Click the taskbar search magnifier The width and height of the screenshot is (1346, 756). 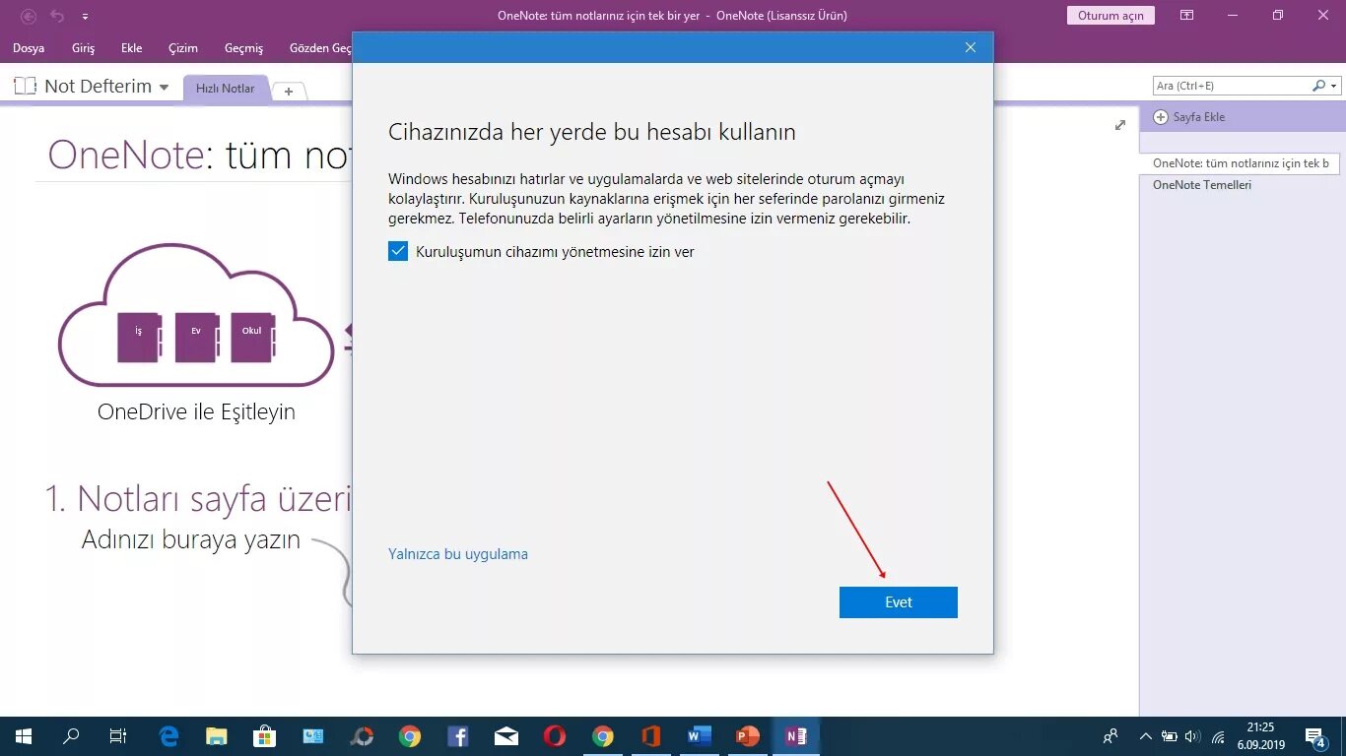click(71, 736)
